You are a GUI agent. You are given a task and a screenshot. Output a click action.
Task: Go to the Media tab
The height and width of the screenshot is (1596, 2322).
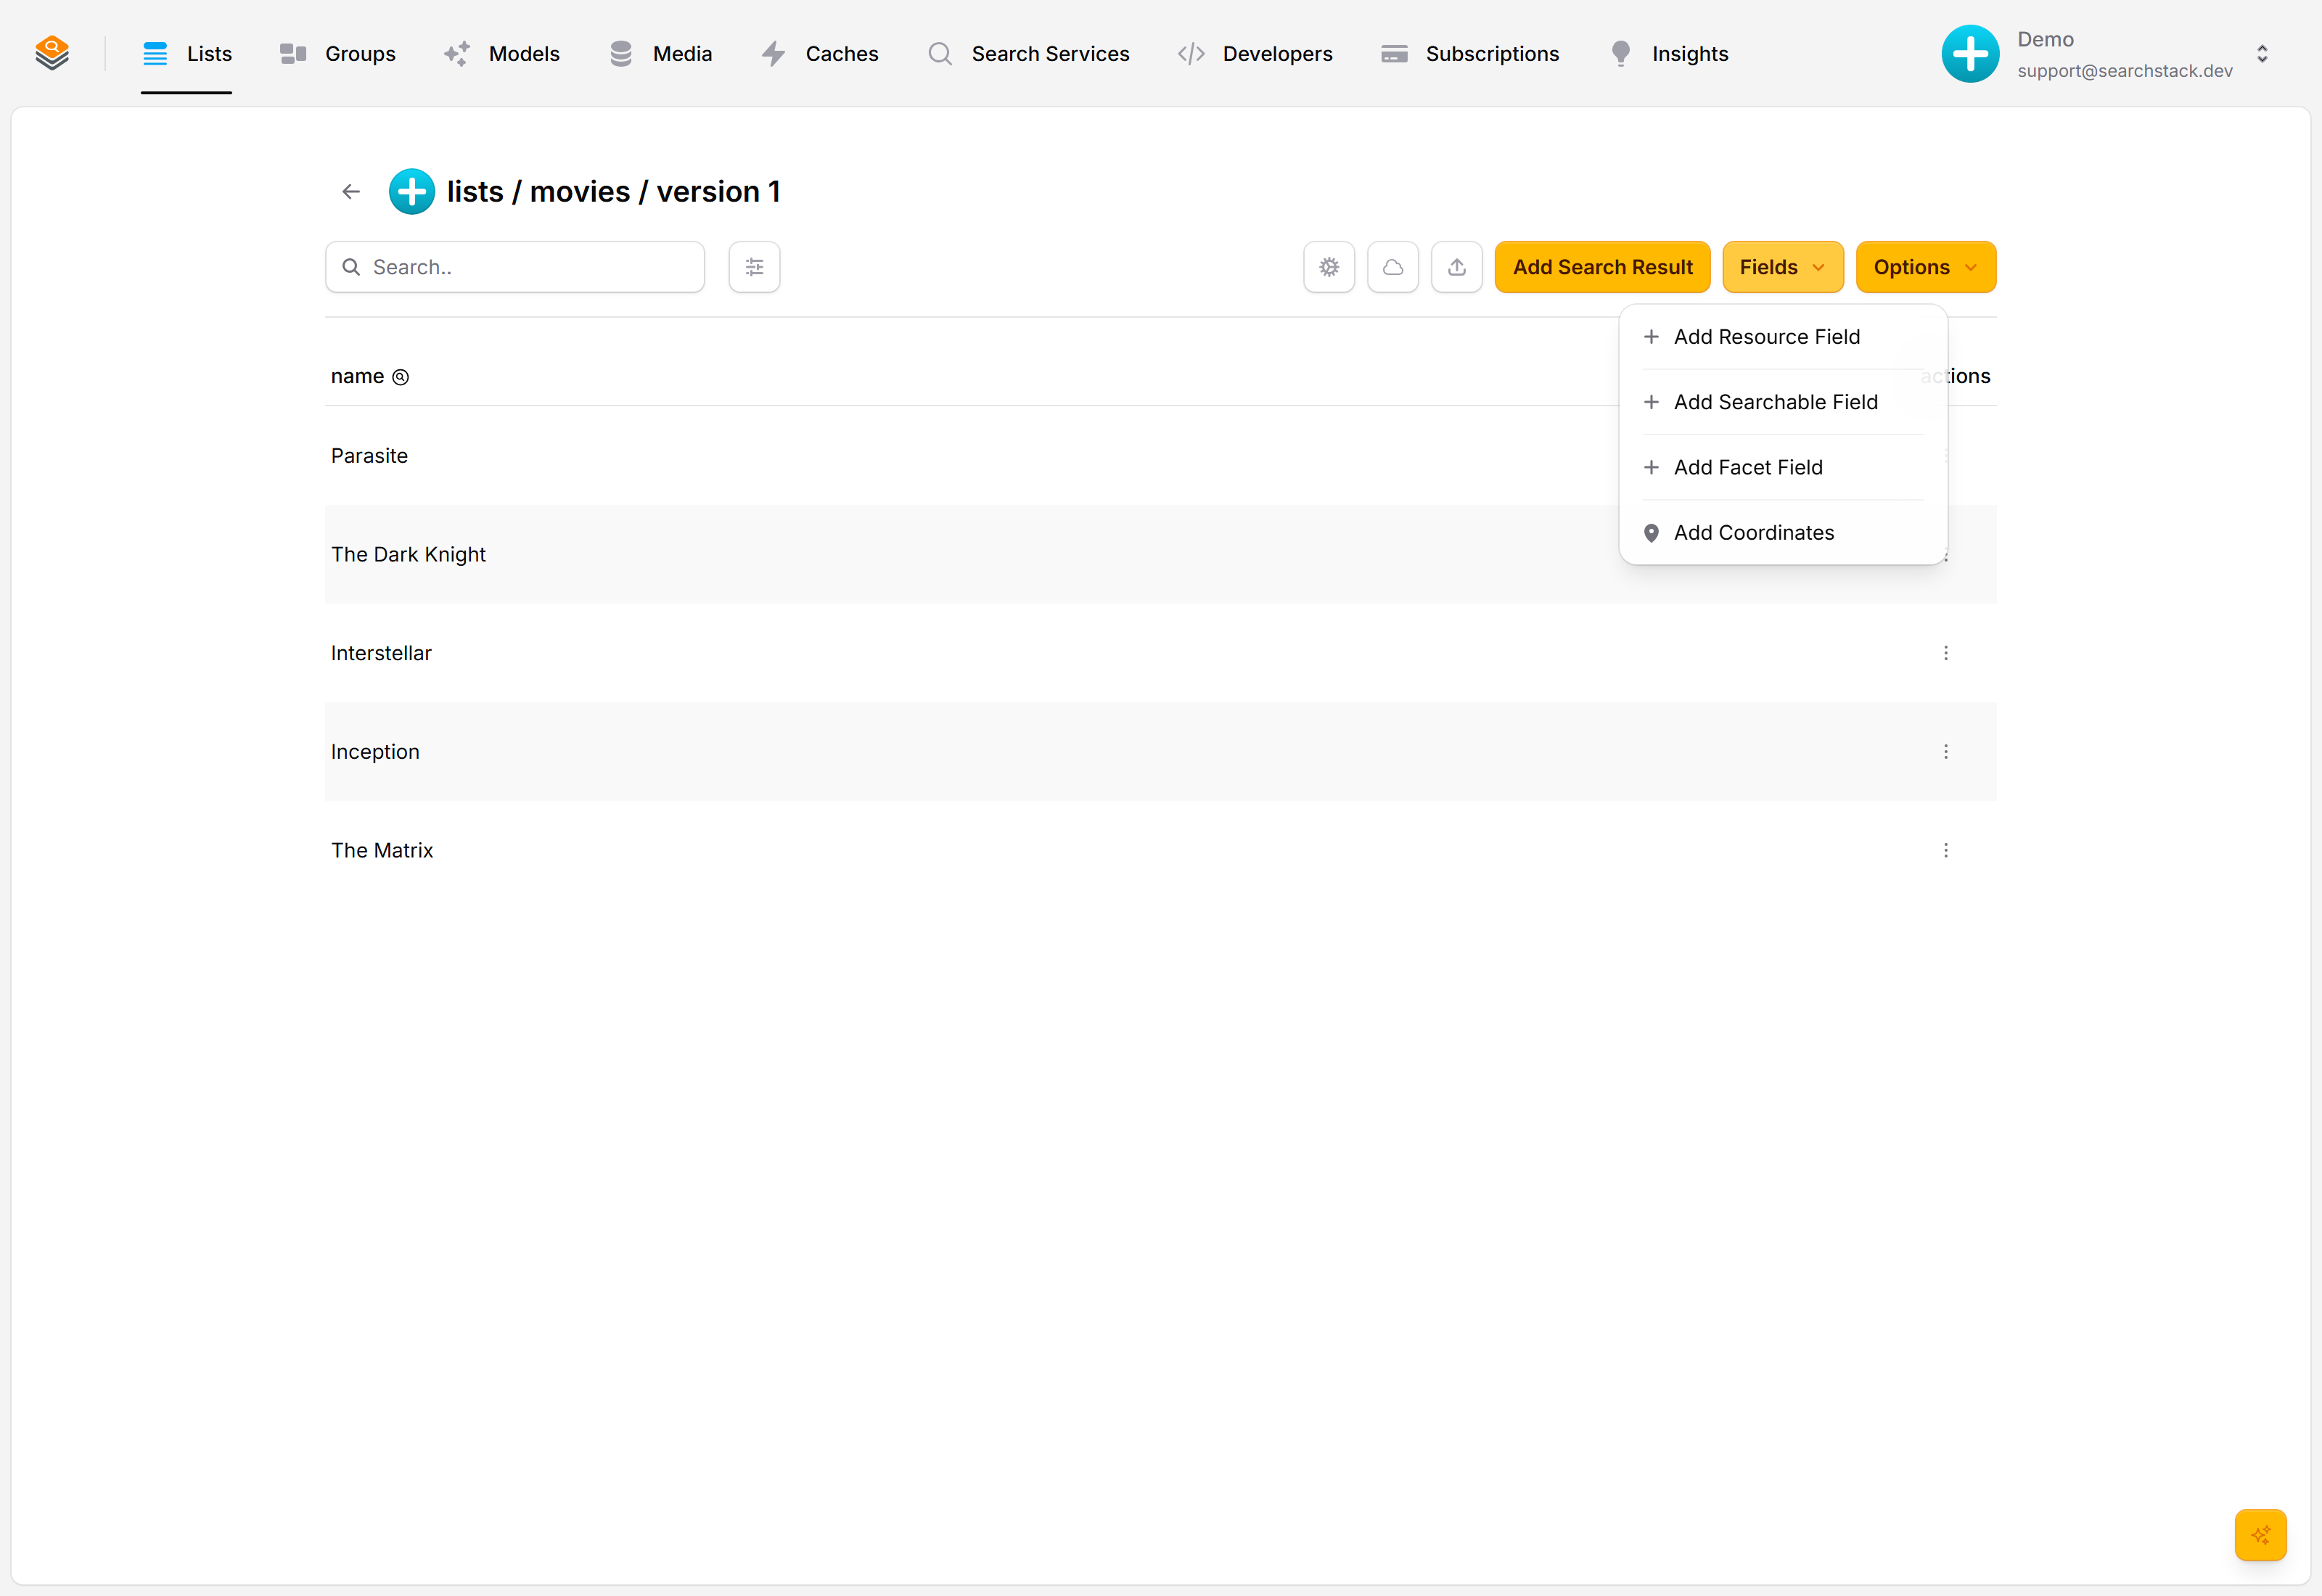pyautogui.click(x=660, y=54)
